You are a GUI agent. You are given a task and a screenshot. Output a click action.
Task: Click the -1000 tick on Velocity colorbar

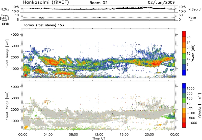pyautogui.click(x=192, y=123)
